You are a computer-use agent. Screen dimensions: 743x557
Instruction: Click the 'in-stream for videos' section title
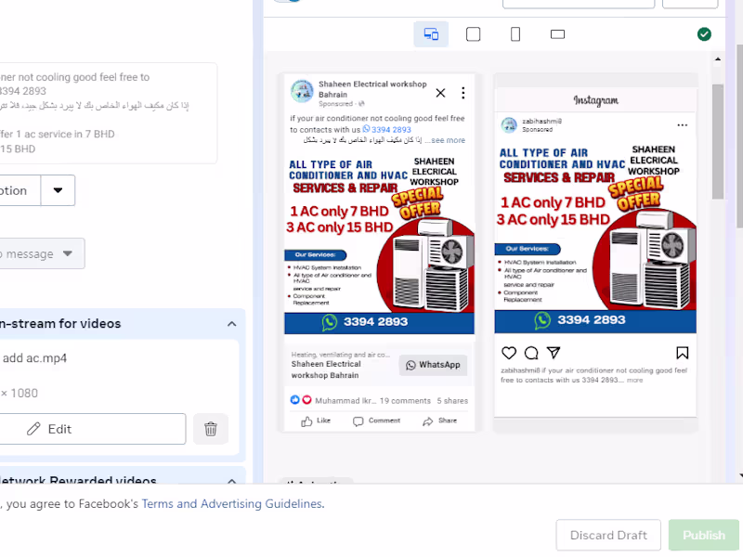tap(60, 323)
